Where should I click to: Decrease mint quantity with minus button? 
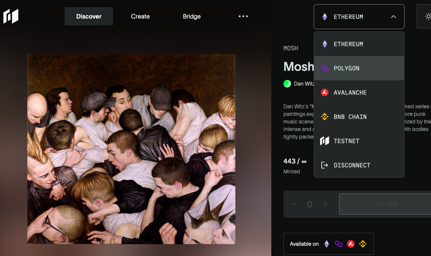[294, 204]
